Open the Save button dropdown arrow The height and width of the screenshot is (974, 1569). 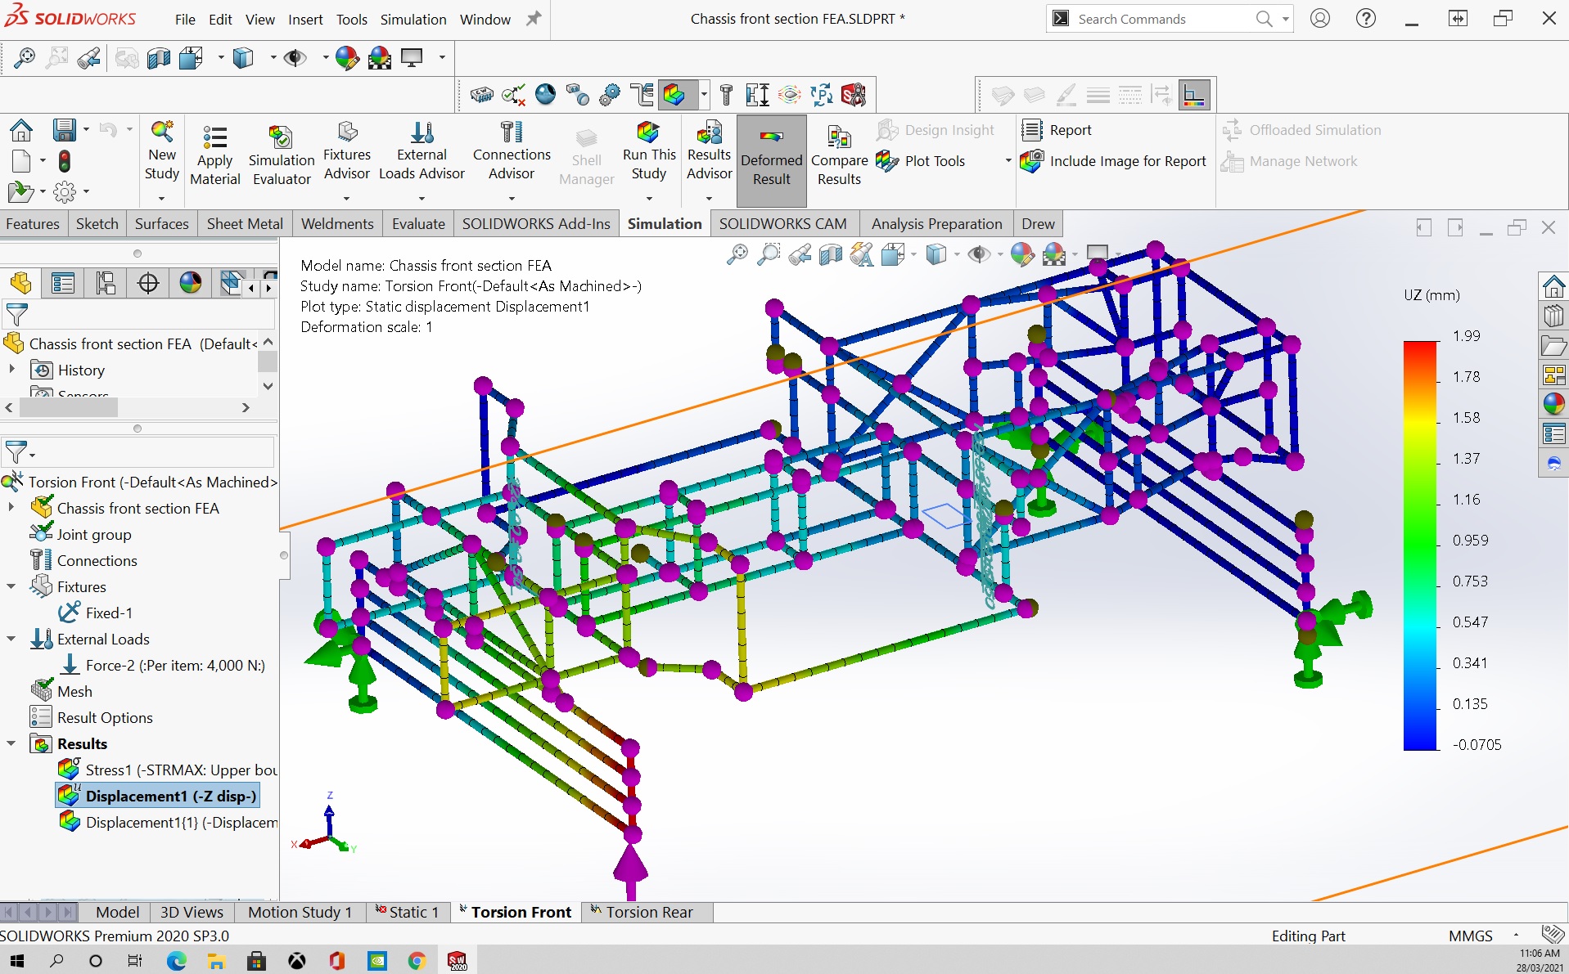pyautogui.click(x=86, y=129)
